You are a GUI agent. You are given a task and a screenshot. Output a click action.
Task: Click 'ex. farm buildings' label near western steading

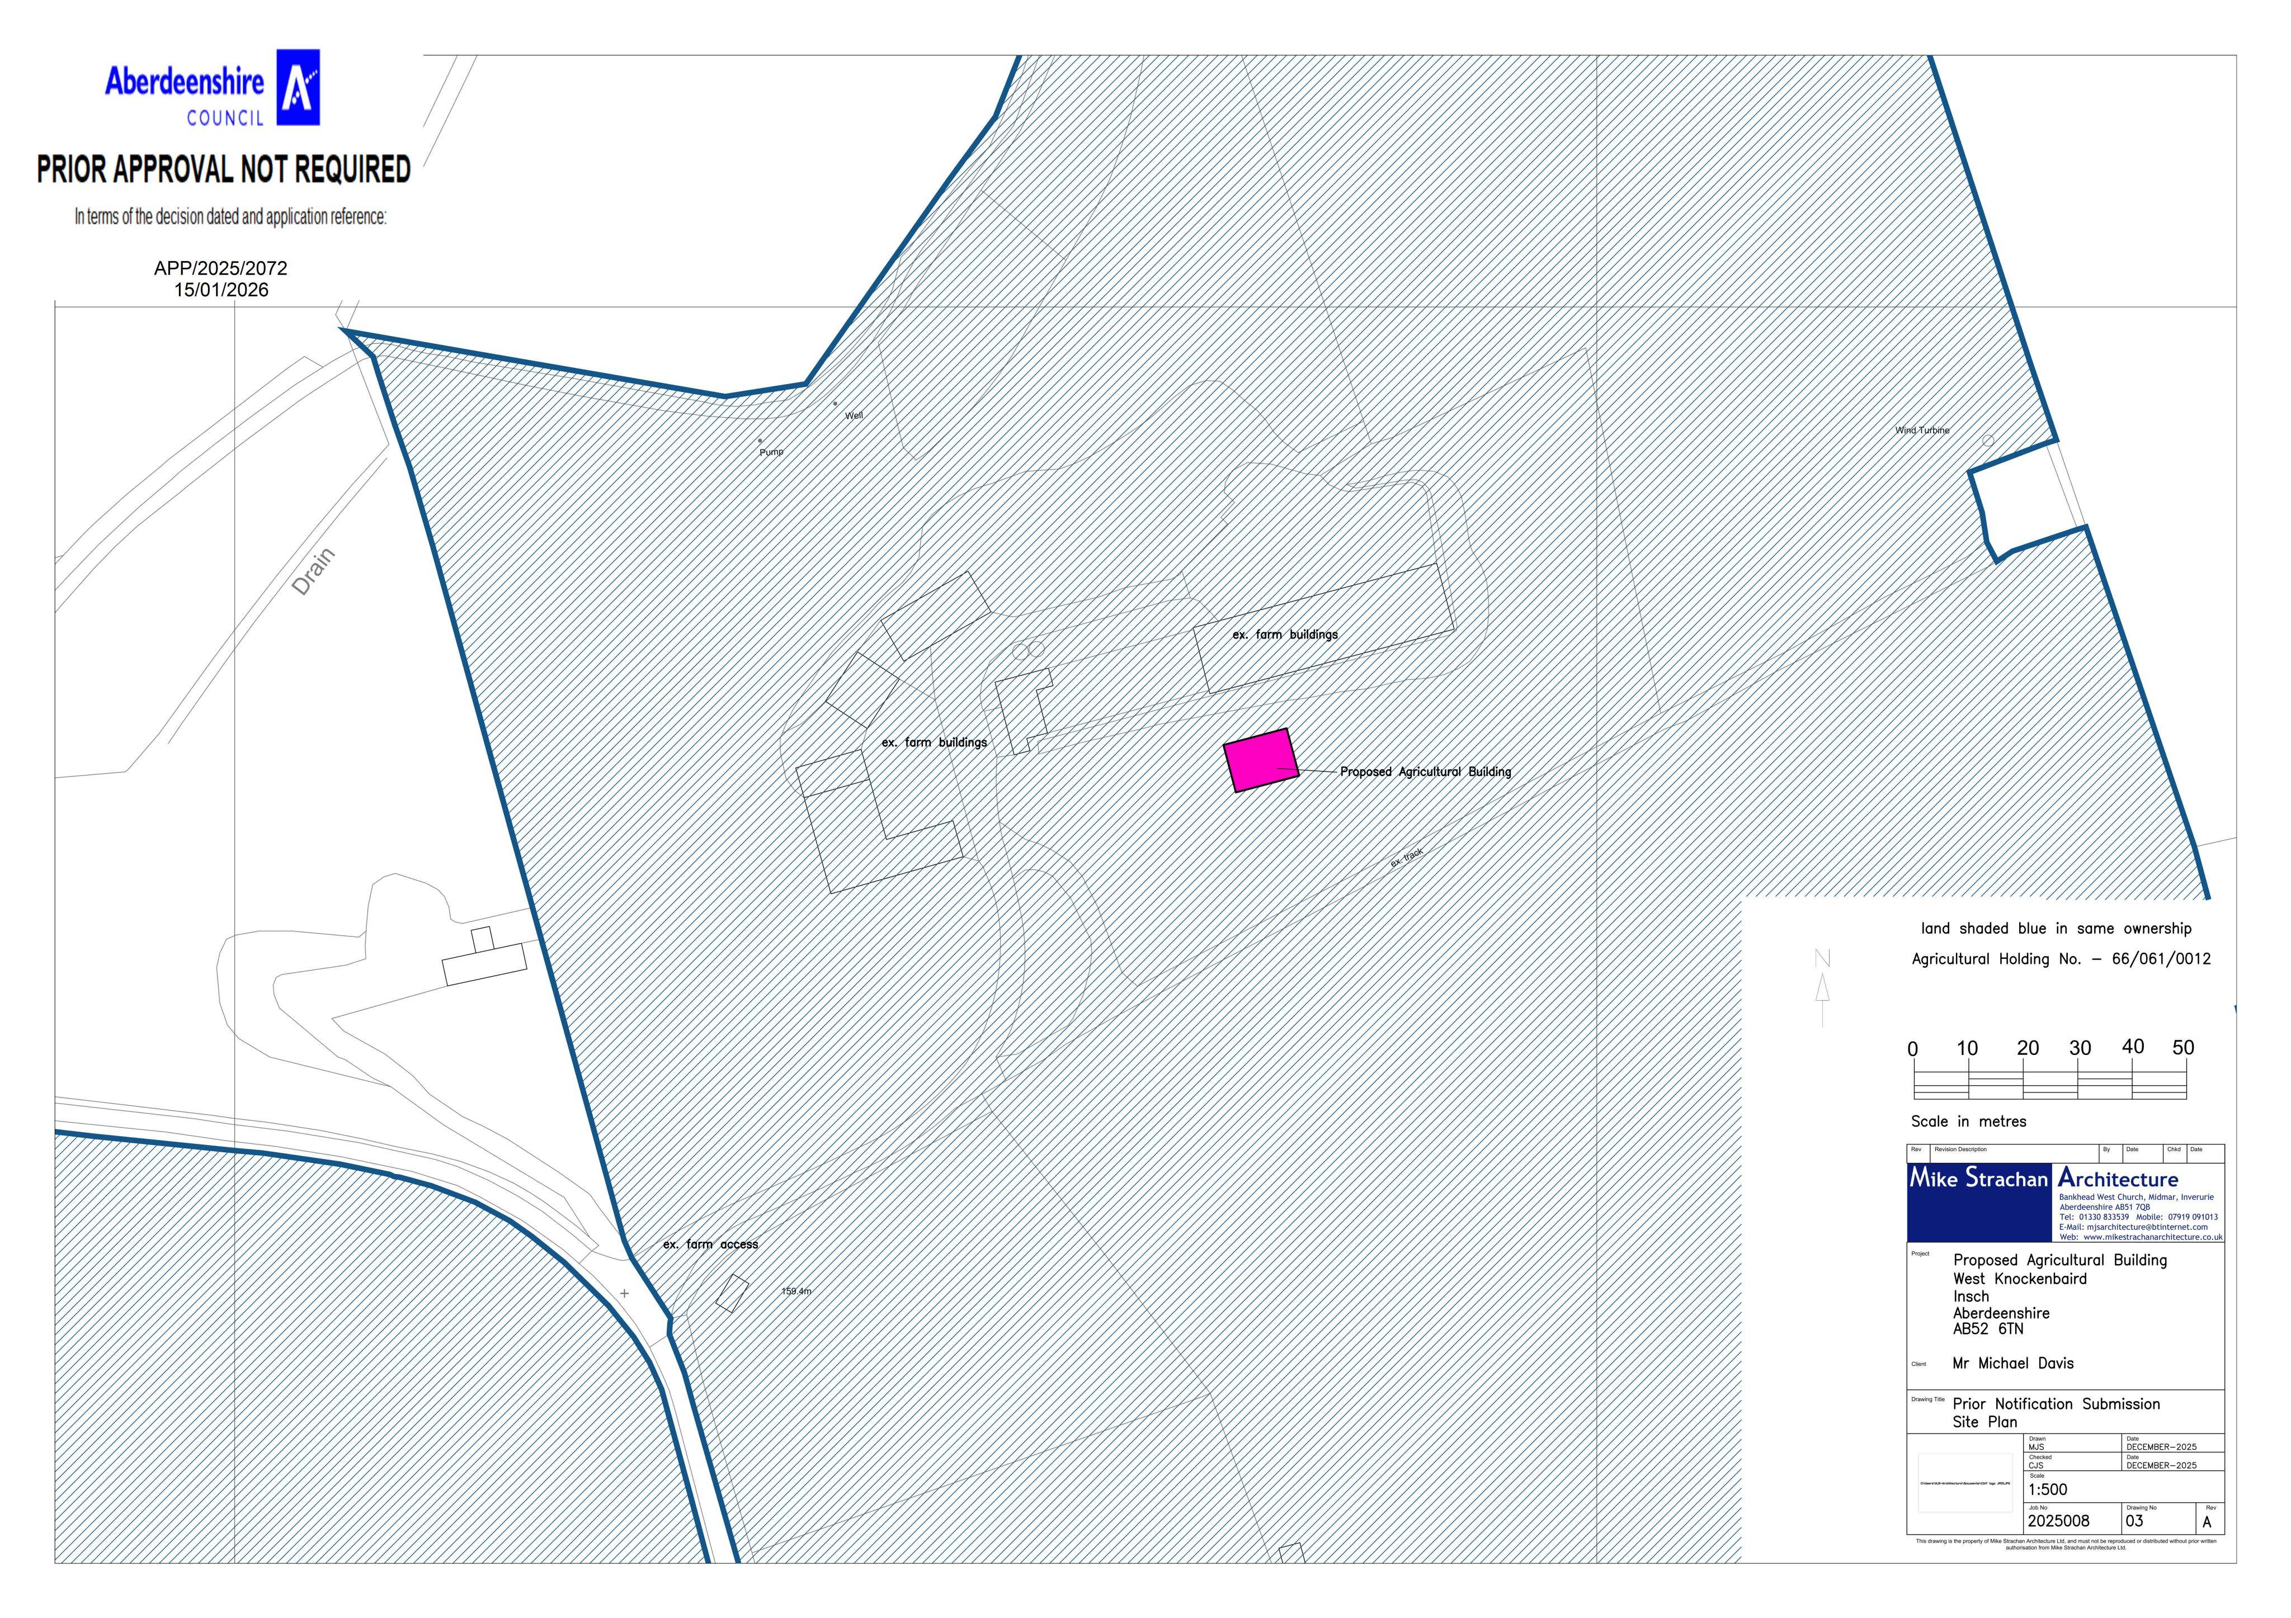tap(934, 742)
